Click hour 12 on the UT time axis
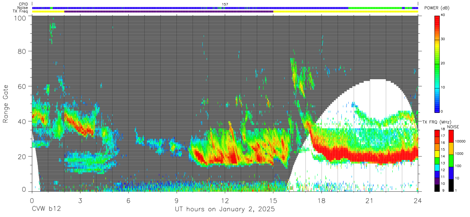470x217 pixels. tap(225, 200)
